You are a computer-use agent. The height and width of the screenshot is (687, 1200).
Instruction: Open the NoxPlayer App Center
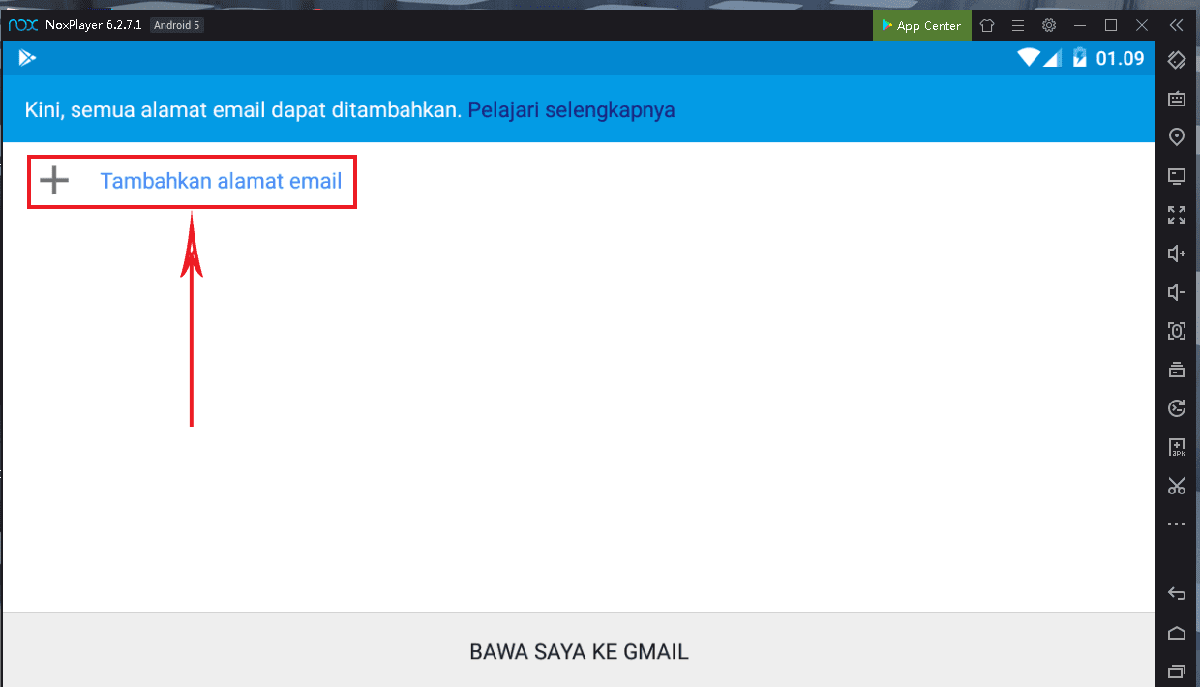[x=921, y=25]
